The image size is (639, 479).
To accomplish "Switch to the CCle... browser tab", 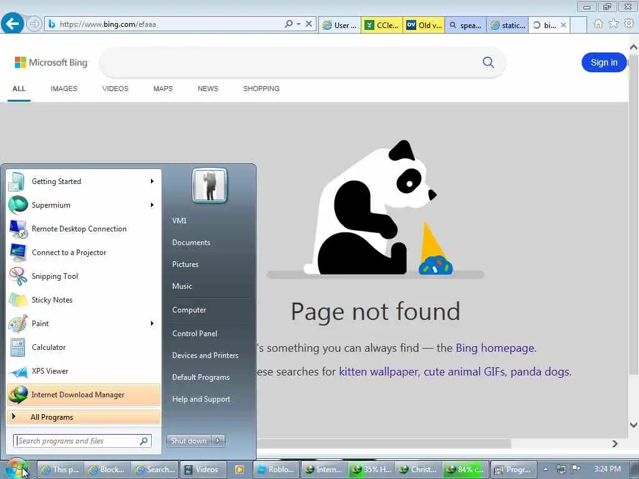I will [x=382, y=25].
